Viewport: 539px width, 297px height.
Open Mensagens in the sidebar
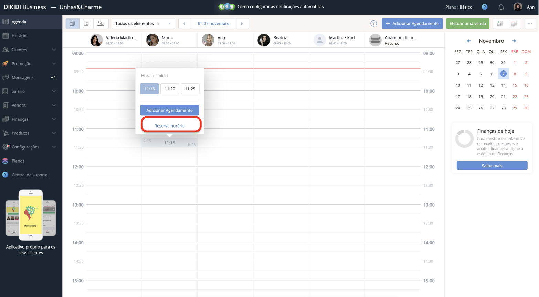click(x=23, y=78)
